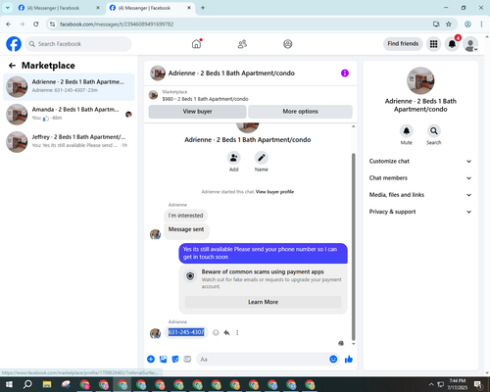Reload the browser page
Image resolution: width=490 pixels, height=392 pixels.
coord(36,24)
